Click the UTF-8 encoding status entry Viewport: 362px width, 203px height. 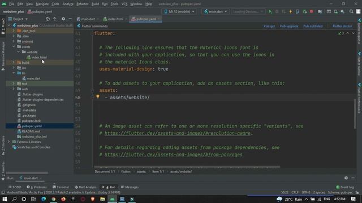[306, 192]
